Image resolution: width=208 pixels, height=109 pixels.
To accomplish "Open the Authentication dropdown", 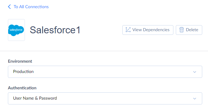I will click(105, 98).
